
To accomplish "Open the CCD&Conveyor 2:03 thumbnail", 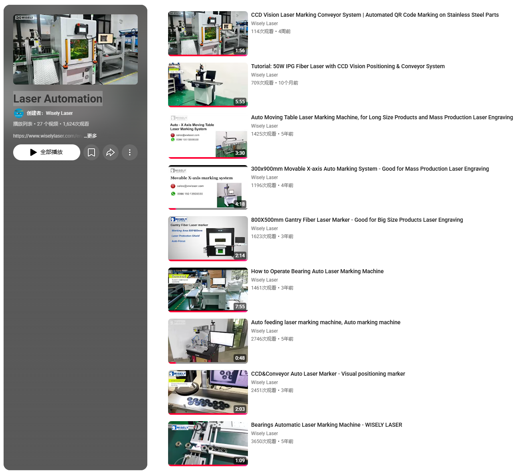I will (208, 392).
